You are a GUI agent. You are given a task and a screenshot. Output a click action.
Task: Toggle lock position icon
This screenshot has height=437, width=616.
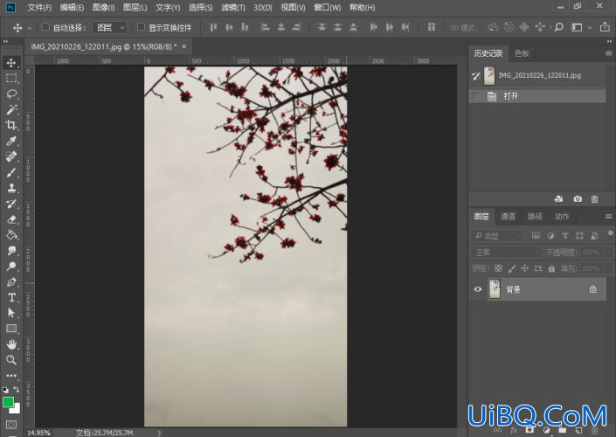click(x=524, y=268)
